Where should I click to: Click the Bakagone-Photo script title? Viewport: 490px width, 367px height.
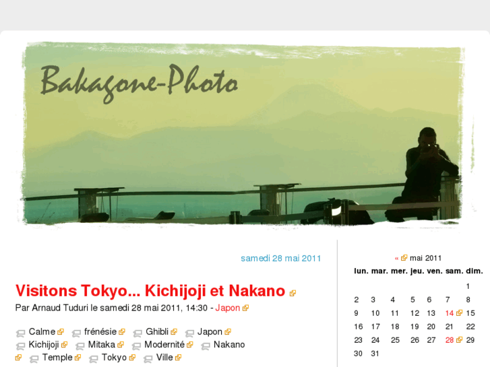[x=139, y=83]
